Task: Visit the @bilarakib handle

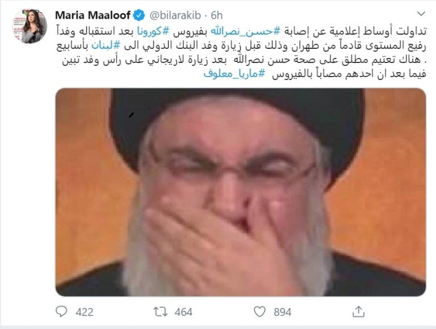Action: tap(175, 15)
